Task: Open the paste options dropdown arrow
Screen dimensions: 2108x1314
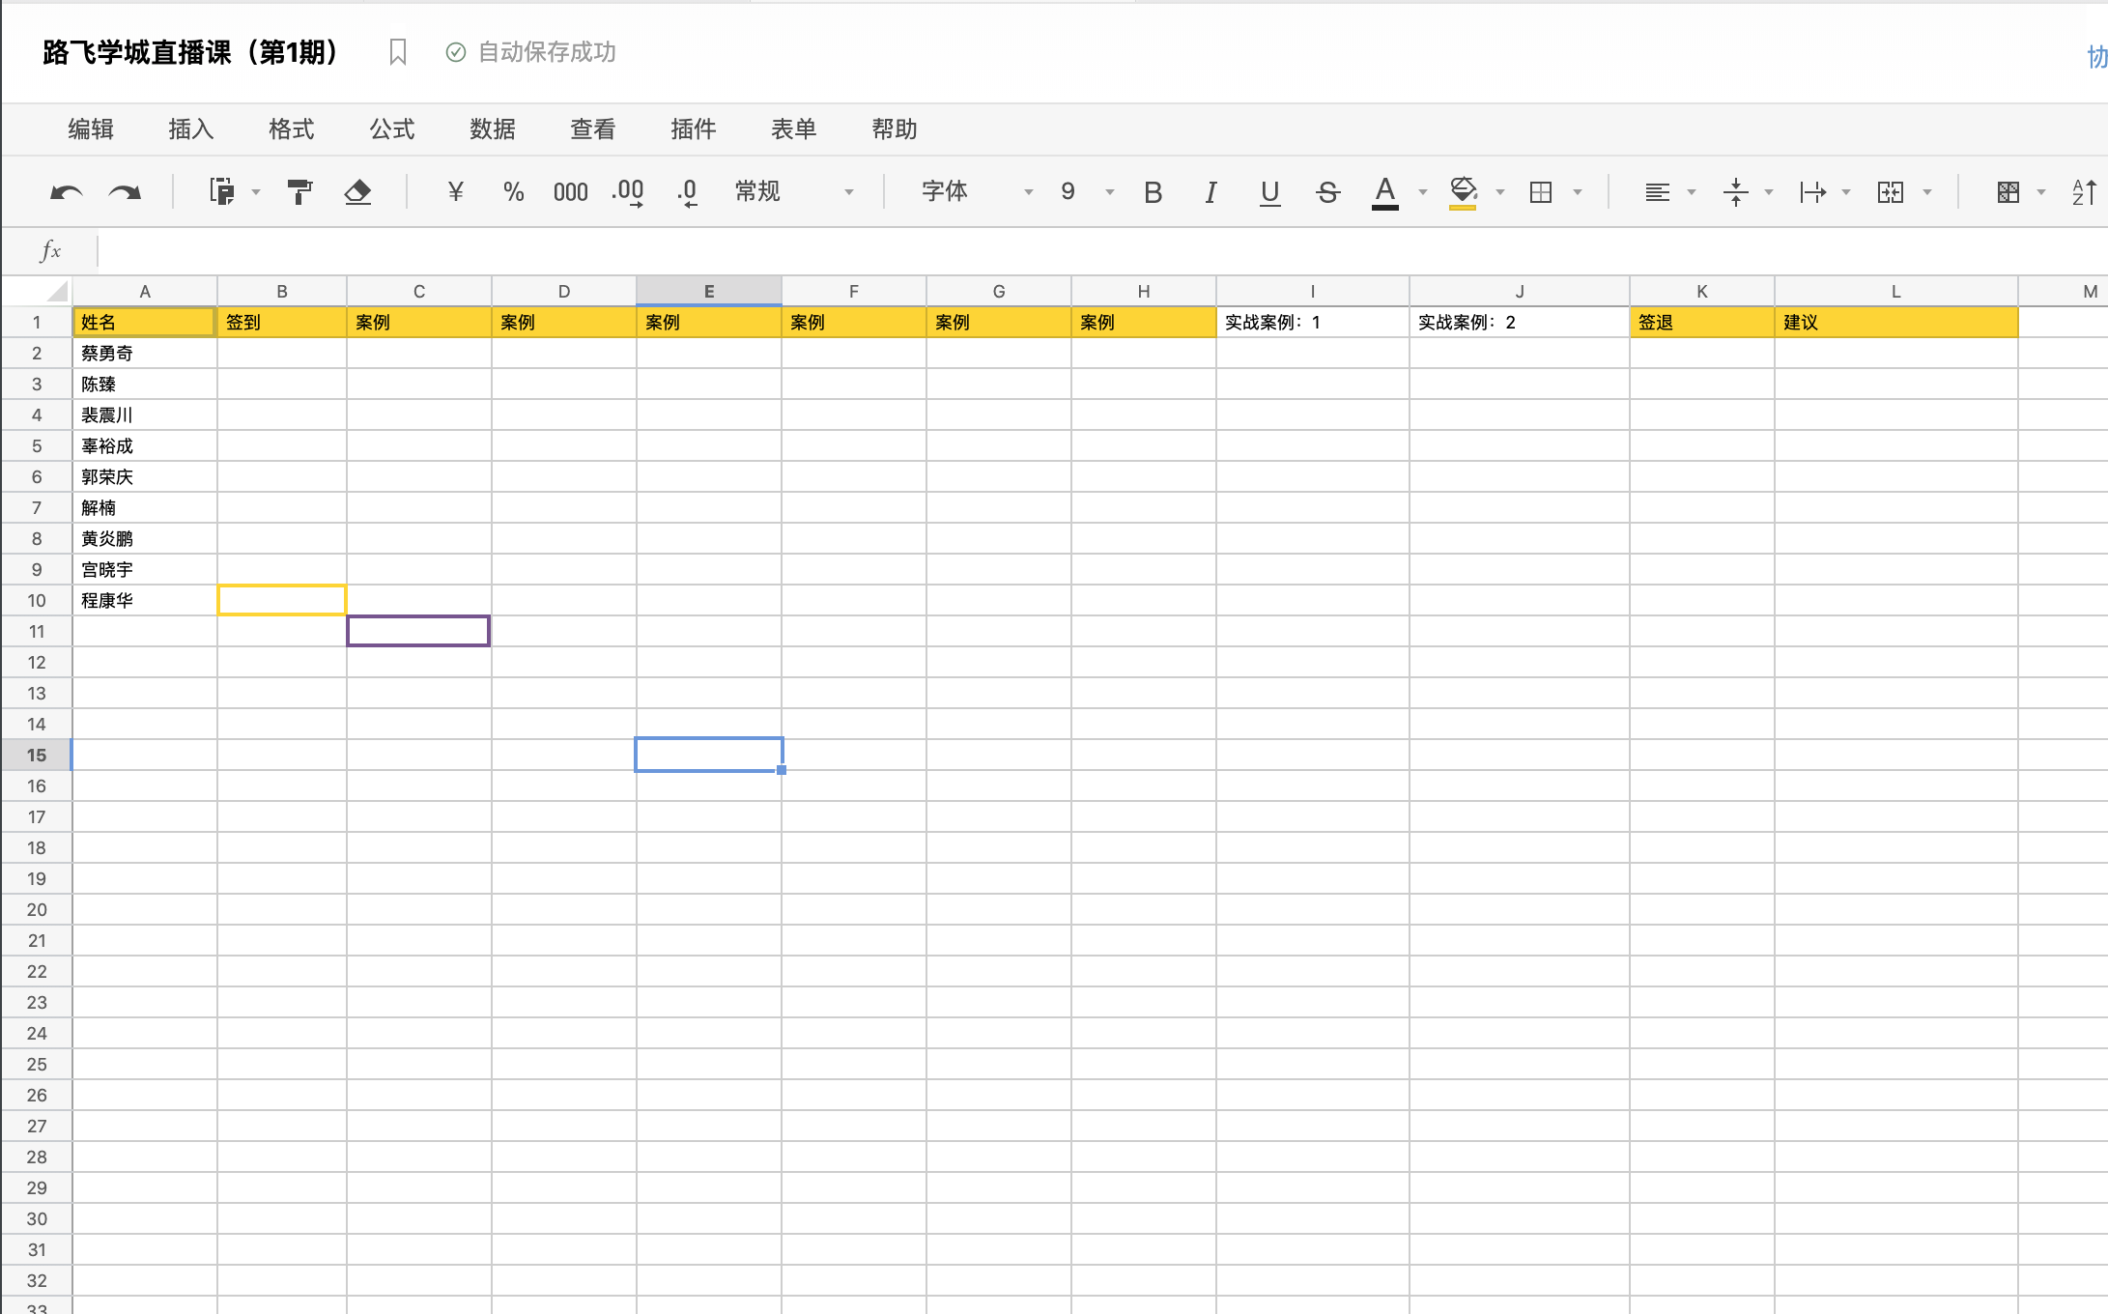Action: (255, 192)
